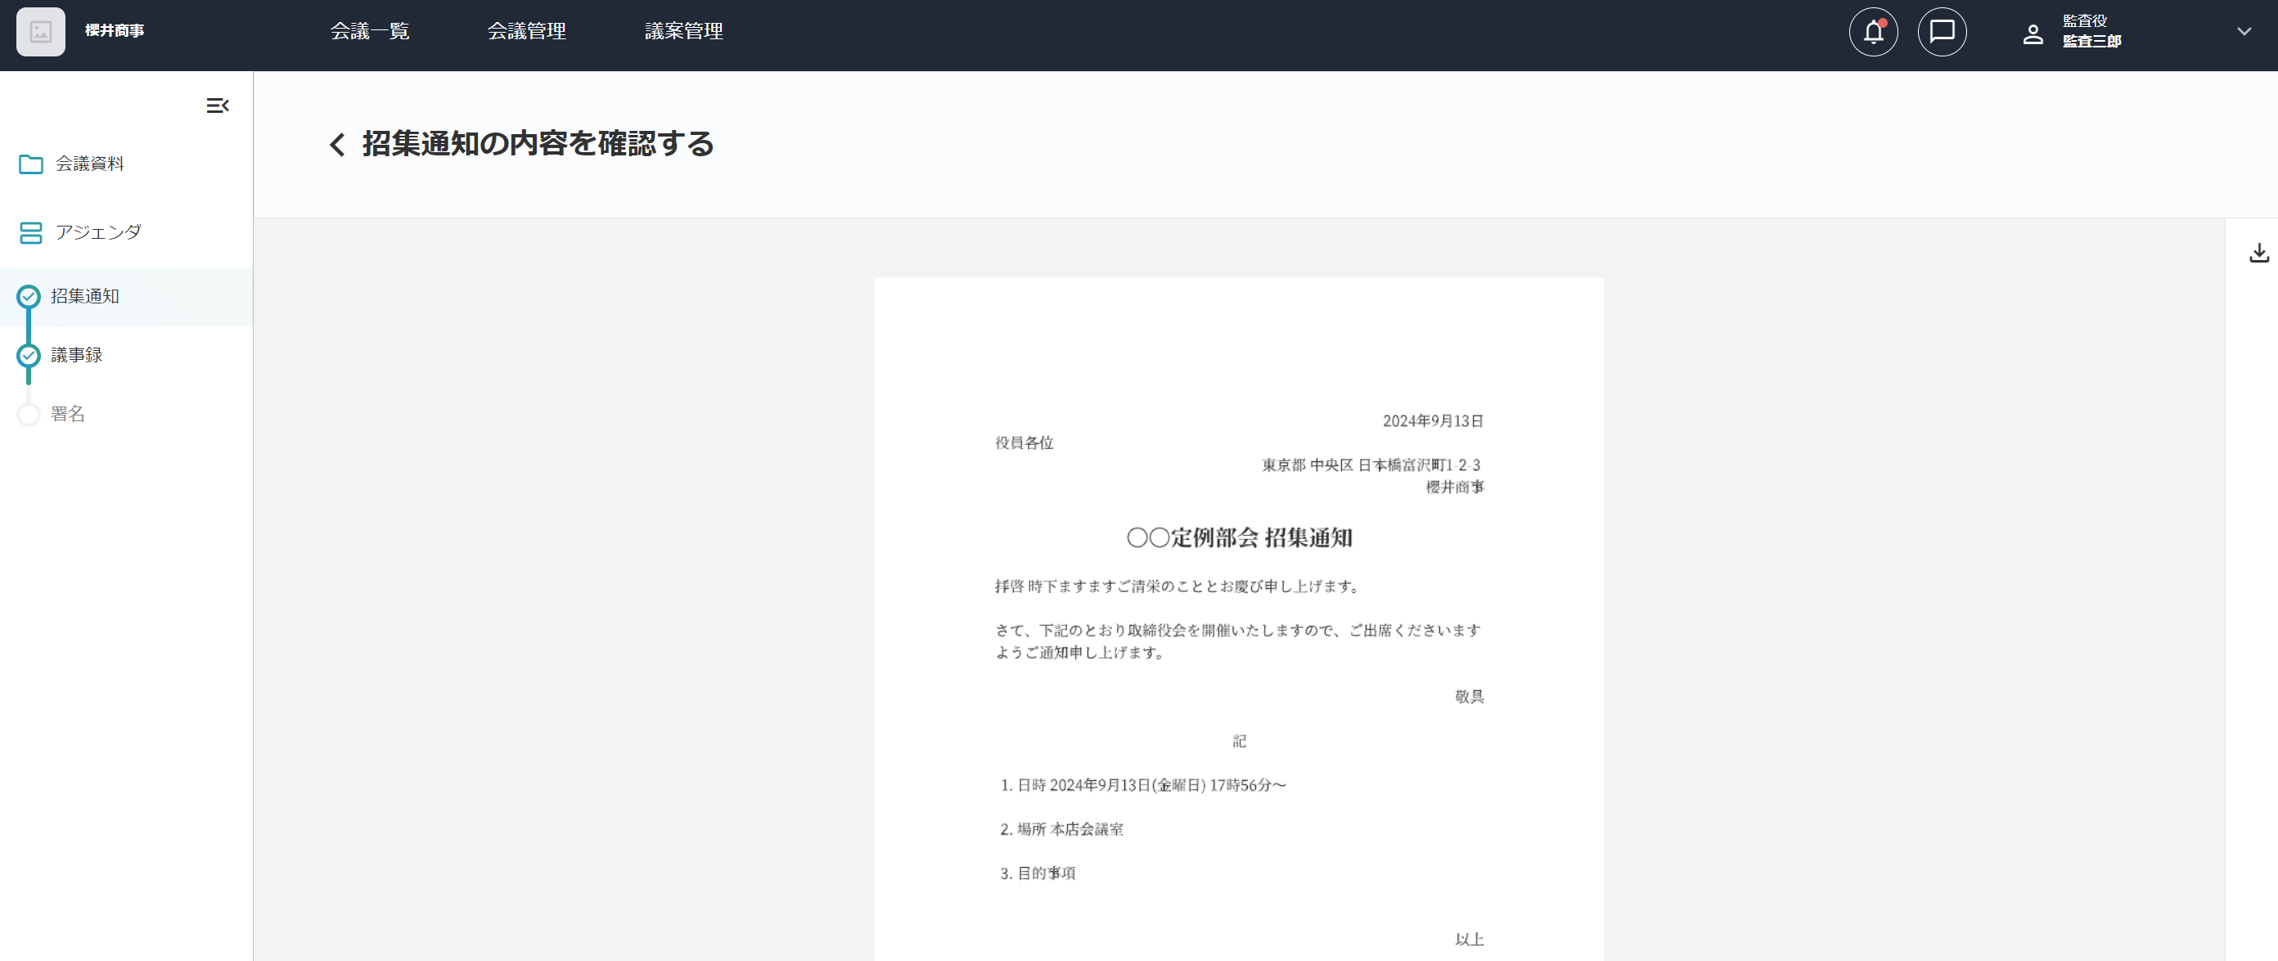Go to the 議案管理 menu

[x=683, y=32]
